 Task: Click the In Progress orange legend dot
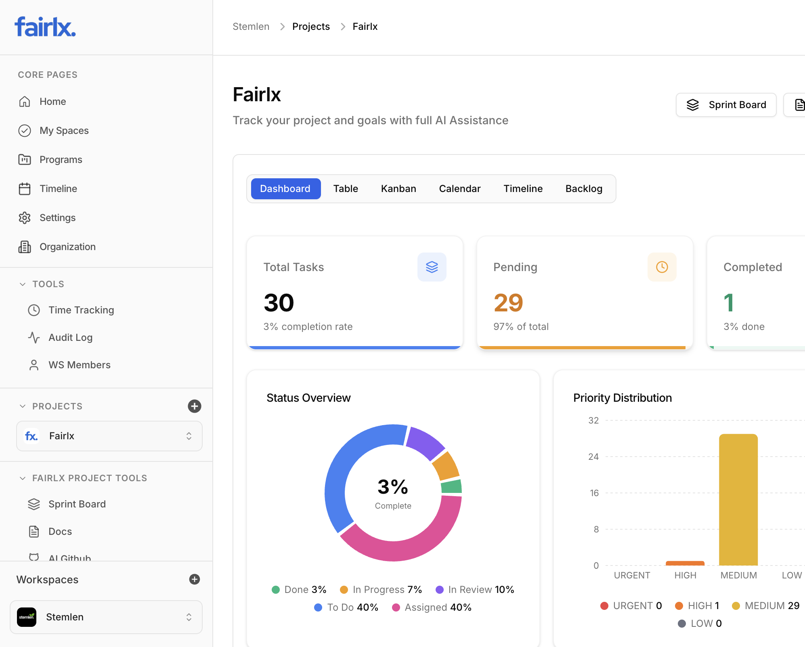344,590
